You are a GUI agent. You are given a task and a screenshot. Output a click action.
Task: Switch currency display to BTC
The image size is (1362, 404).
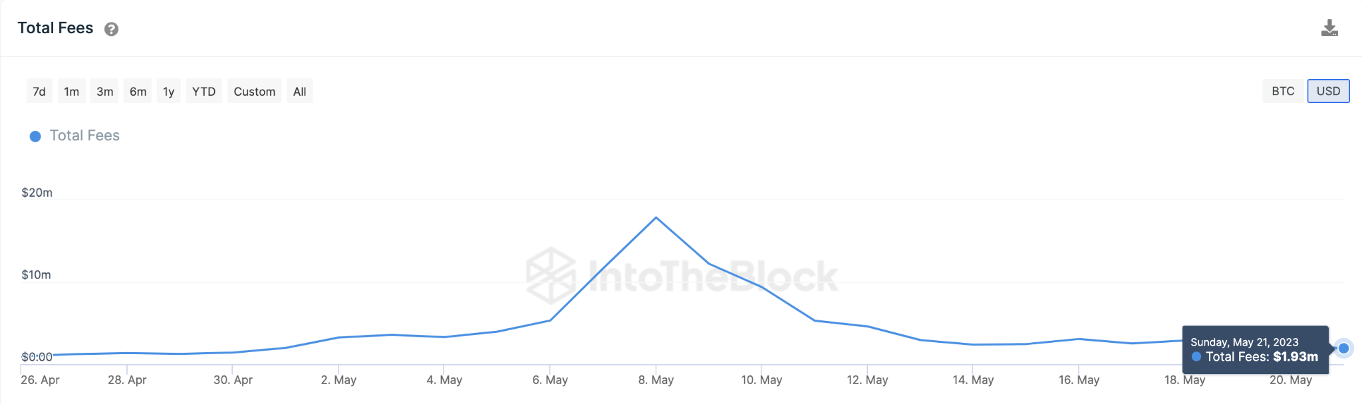[x=1283, y=91]
